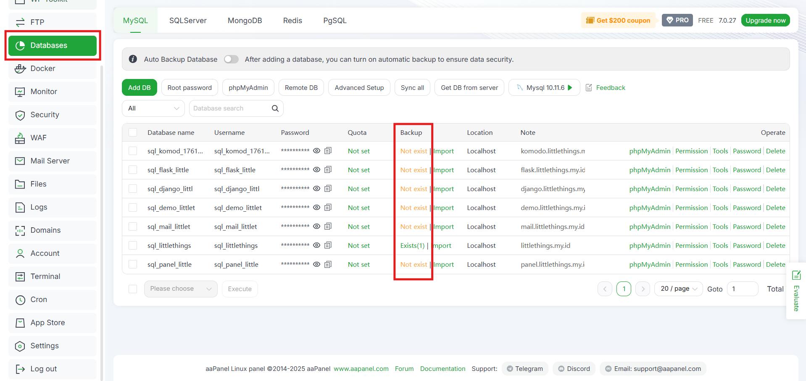
Task: Check the select-all header checkbox
Action: click(133, 132)
